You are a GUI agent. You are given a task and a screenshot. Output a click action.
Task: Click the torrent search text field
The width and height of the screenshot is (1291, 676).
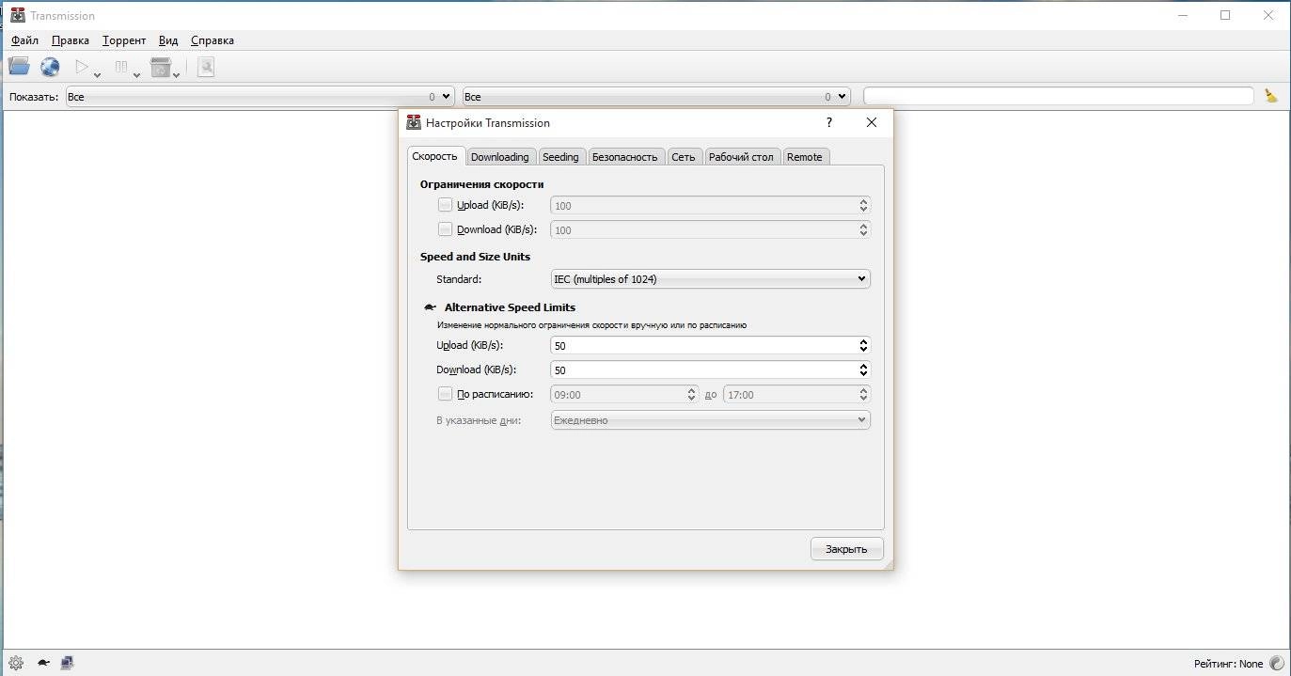1058,96
